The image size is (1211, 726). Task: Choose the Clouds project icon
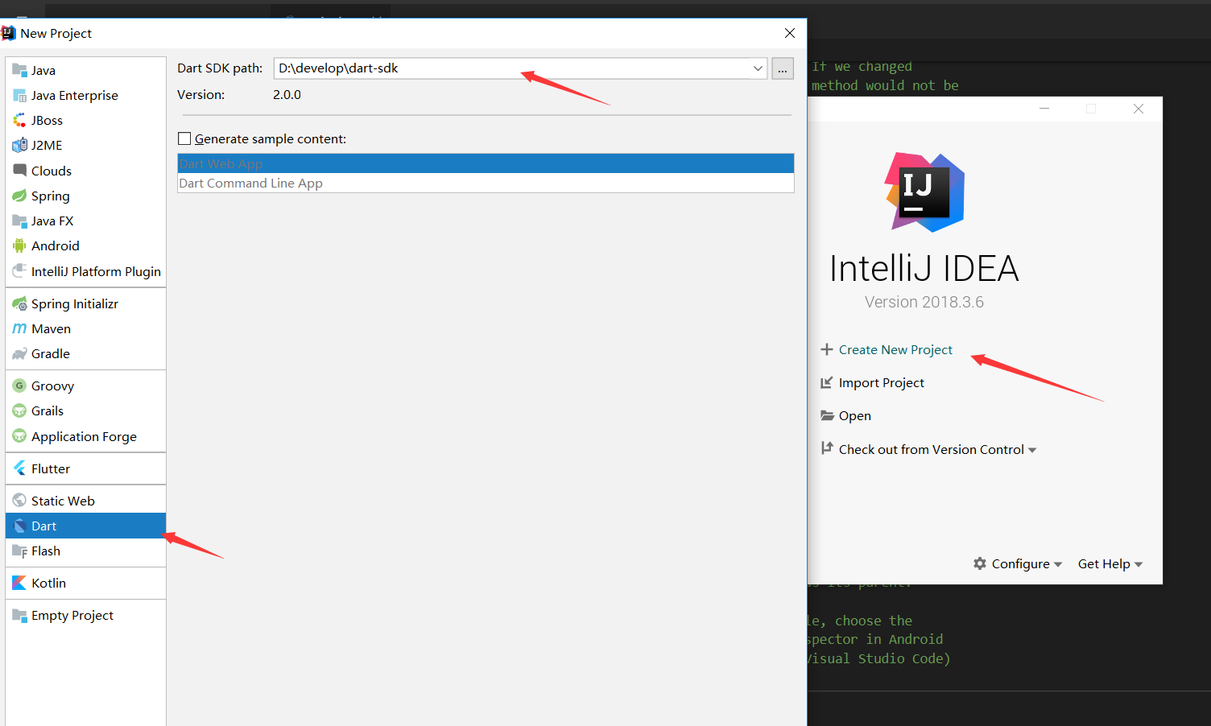[x=19, y=171]
